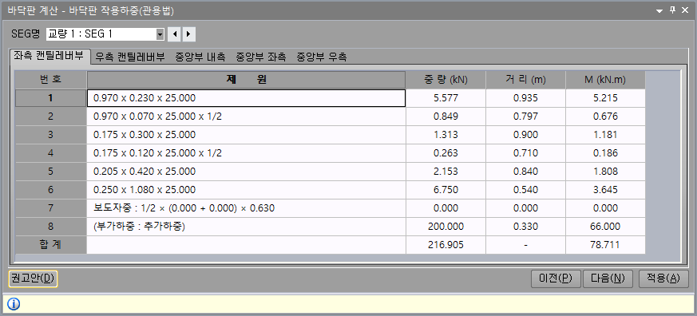Select row header number 3
The image size is (697, 316).
51,135
